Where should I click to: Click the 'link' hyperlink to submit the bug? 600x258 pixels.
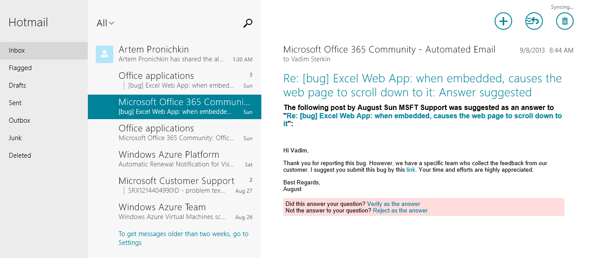411,170
